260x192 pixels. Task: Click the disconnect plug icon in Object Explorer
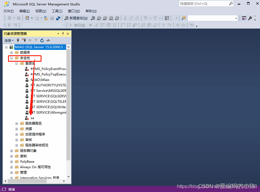[x=24, y=40]
